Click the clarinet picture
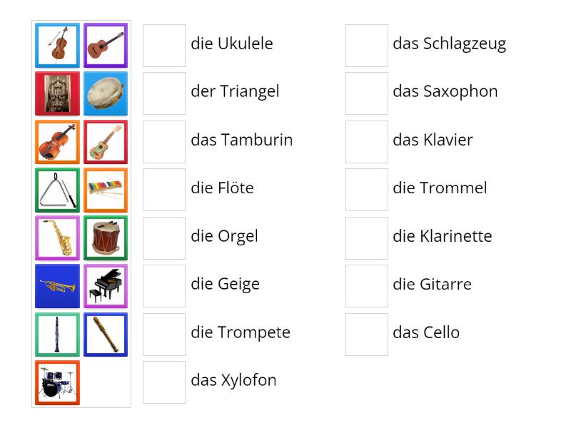This screenshot has height=428, width=571. tap(56, 334)
